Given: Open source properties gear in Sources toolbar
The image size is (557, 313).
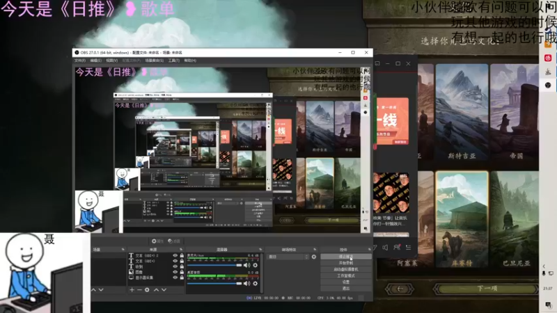Looking at the screenshot, I should pyautogui.click(x=147, y=290).
